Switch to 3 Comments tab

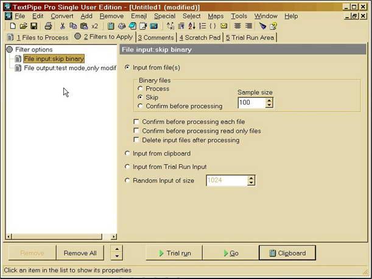[x=156, y=38]
